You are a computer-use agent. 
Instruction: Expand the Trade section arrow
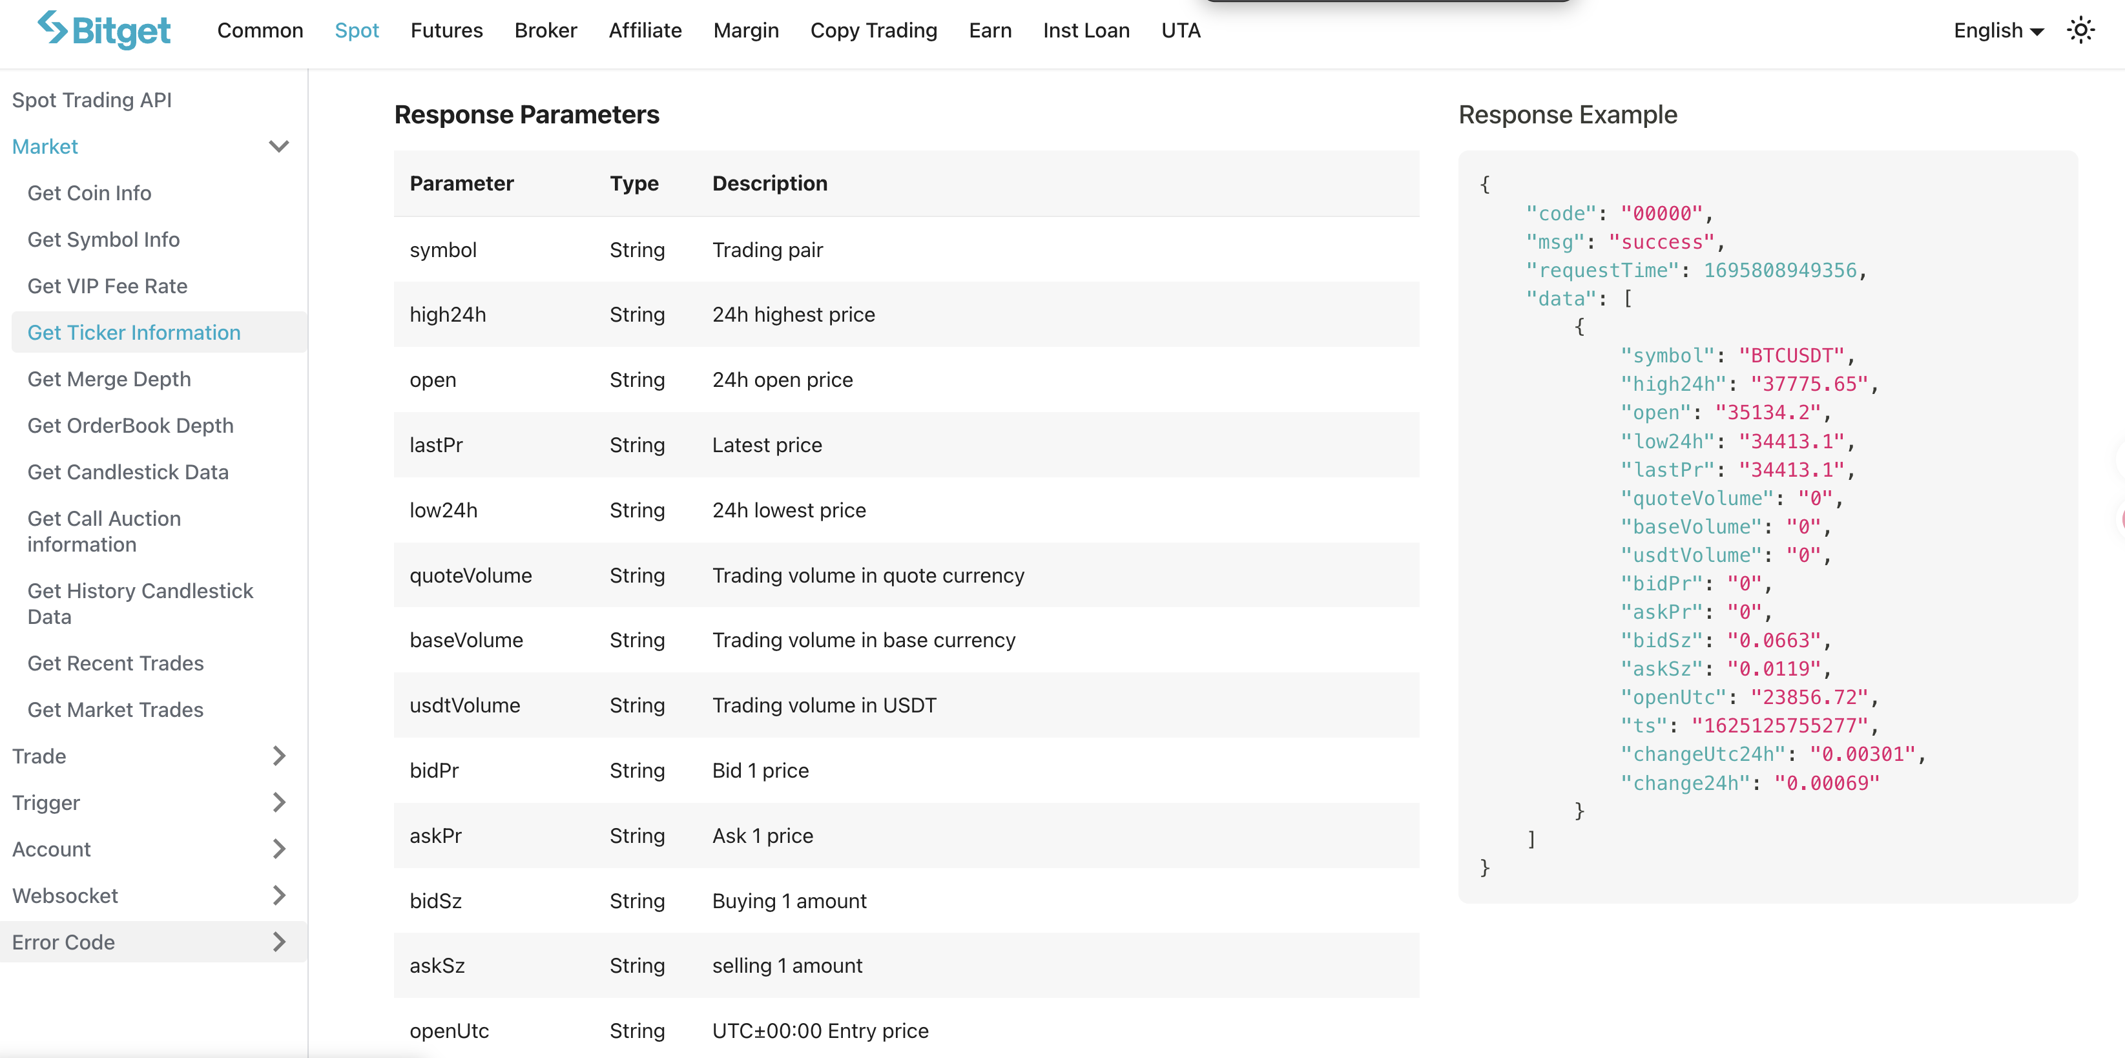click(x=279, y=755)
